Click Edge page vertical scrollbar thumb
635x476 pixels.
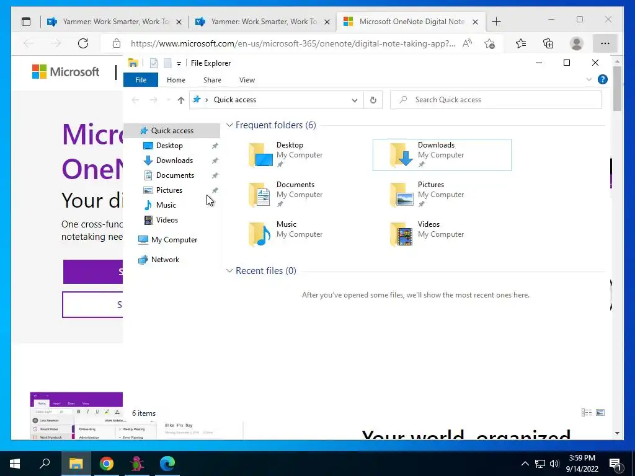click(x=617, y=88)
